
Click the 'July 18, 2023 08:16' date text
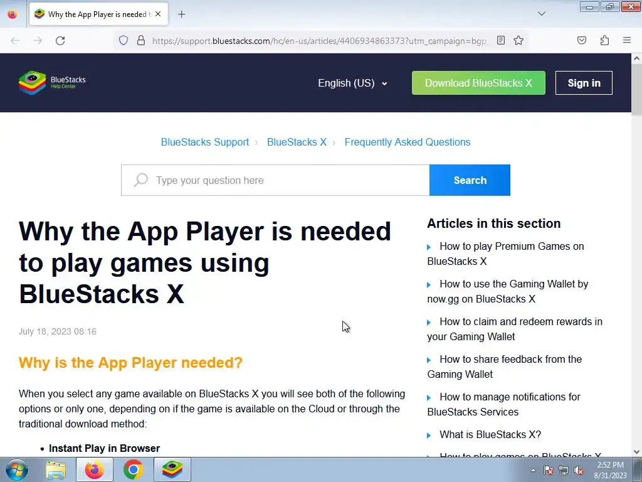coord(58,331)
